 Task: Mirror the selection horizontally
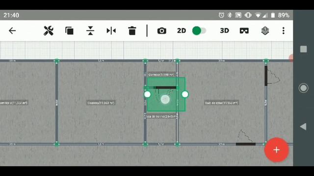pos(111,31)
